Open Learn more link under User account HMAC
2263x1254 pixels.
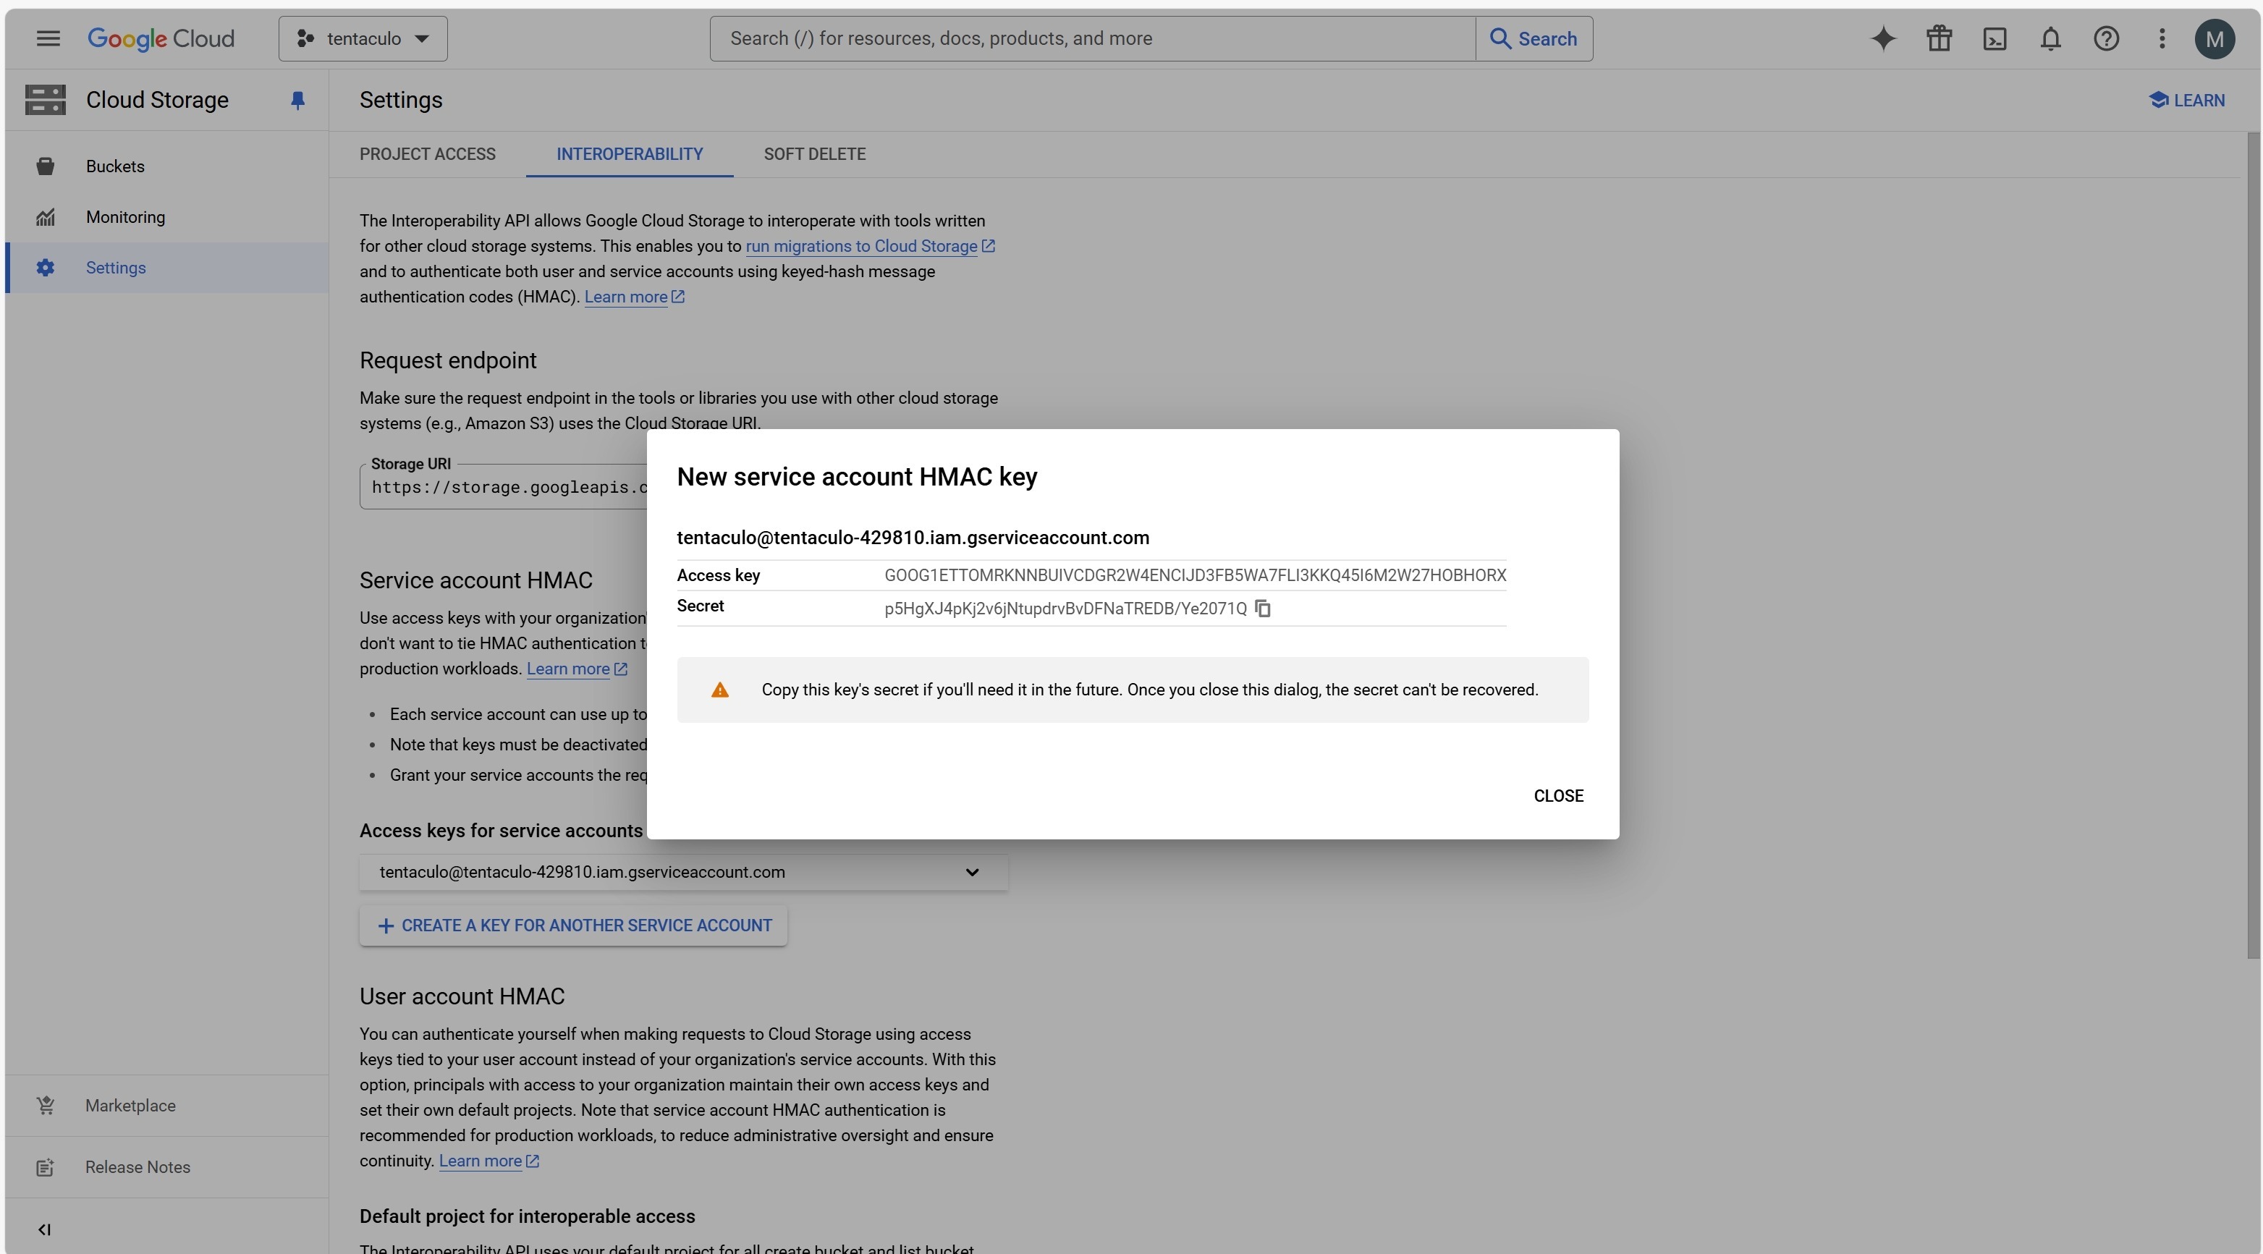click(x=488, y=1161)
